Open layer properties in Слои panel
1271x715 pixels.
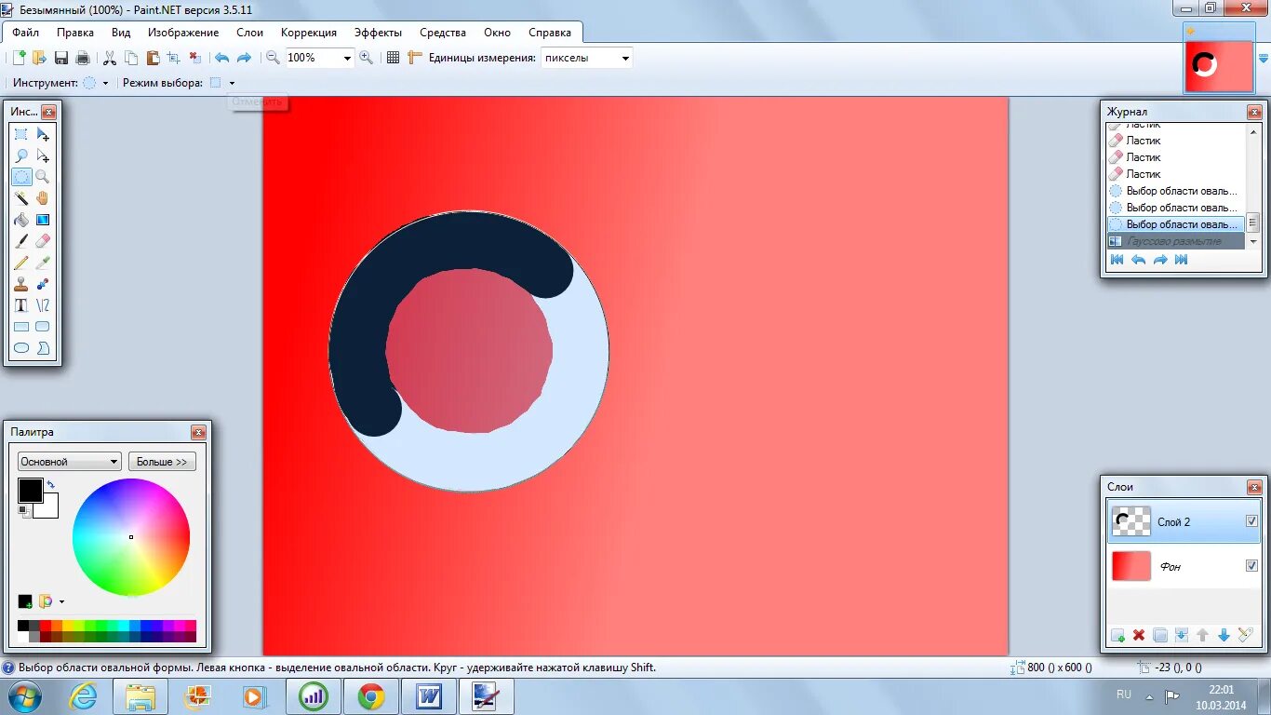1246,635
